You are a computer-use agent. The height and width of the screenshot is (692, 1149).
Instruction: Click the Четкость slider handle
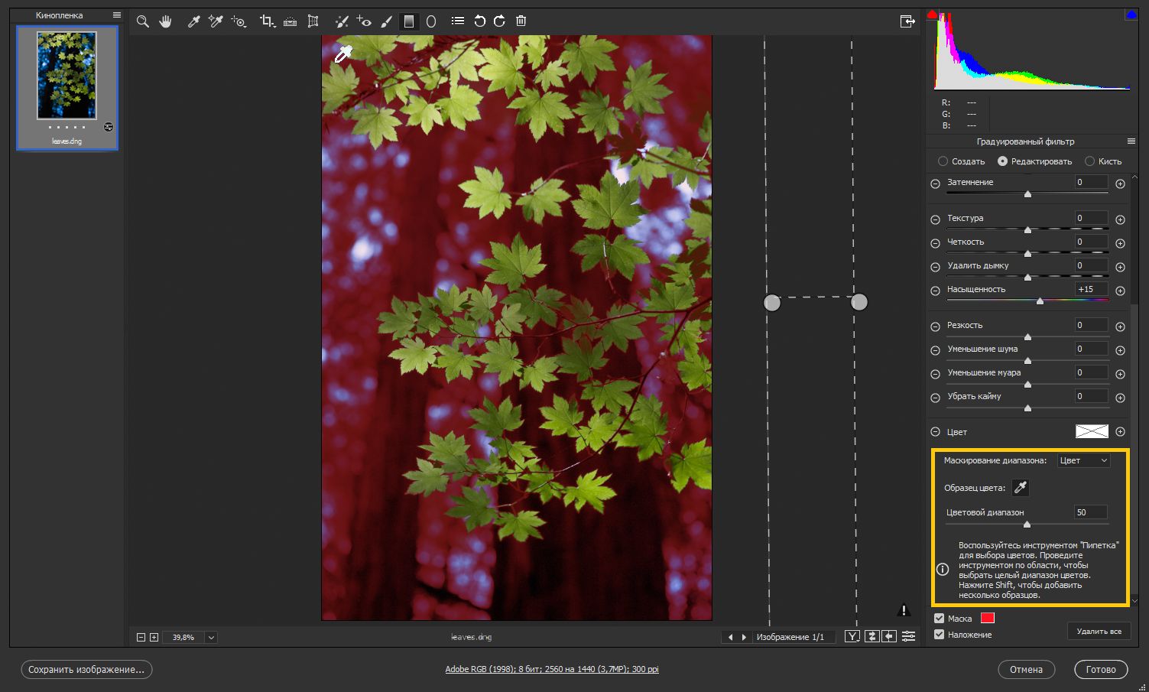click(1027, 254)
